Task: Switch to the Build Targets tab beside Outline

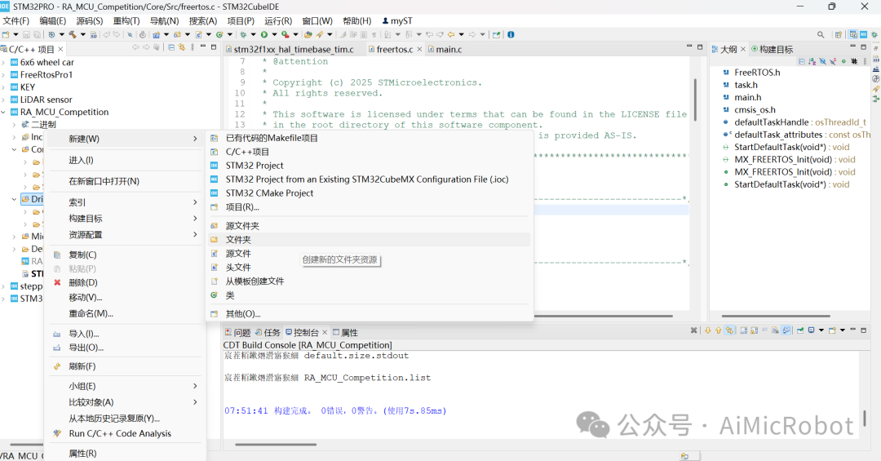Action: [773, 50]
